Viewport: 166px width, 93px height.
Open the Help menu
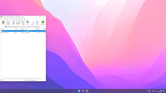(25, 19)
